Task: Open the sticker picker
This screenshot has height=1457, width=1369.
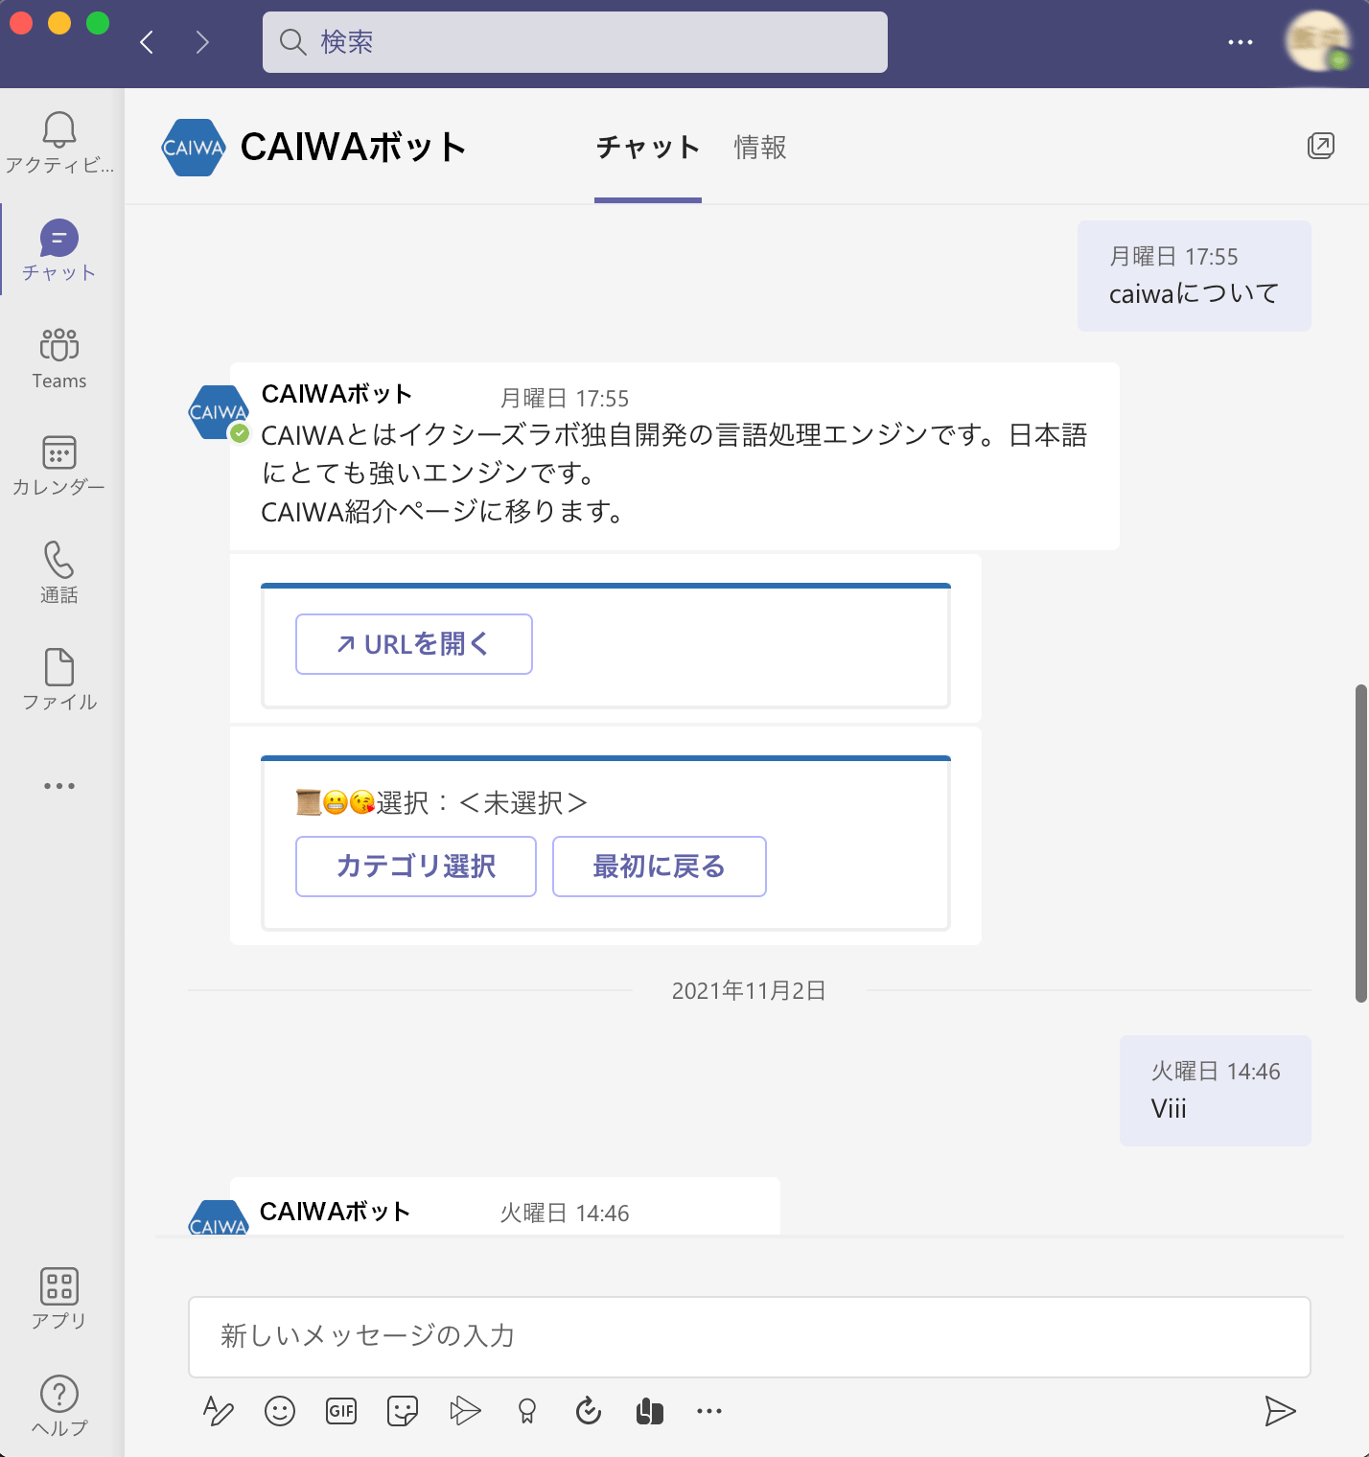Action: [x=402, y=1410]
